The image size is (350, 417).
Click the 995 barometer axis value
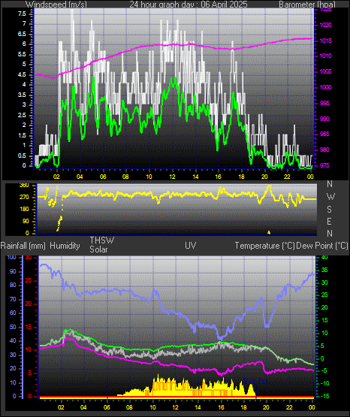coord(324,103)
